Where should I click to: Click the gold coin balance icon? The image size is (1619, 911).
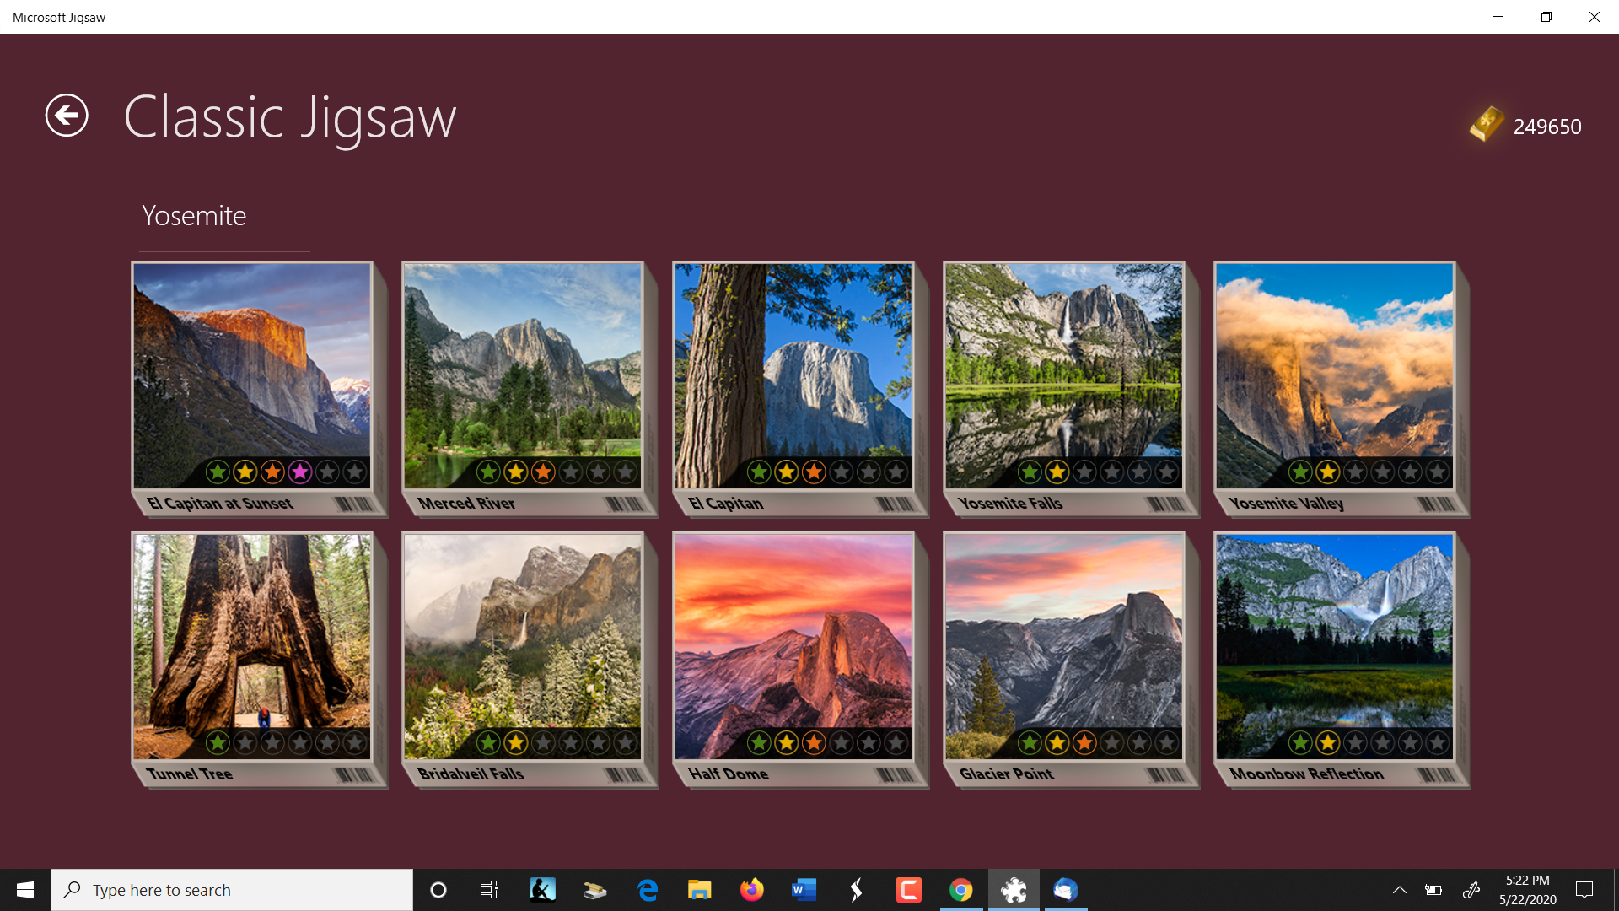pyautogui.click(x=1487, y=125)
